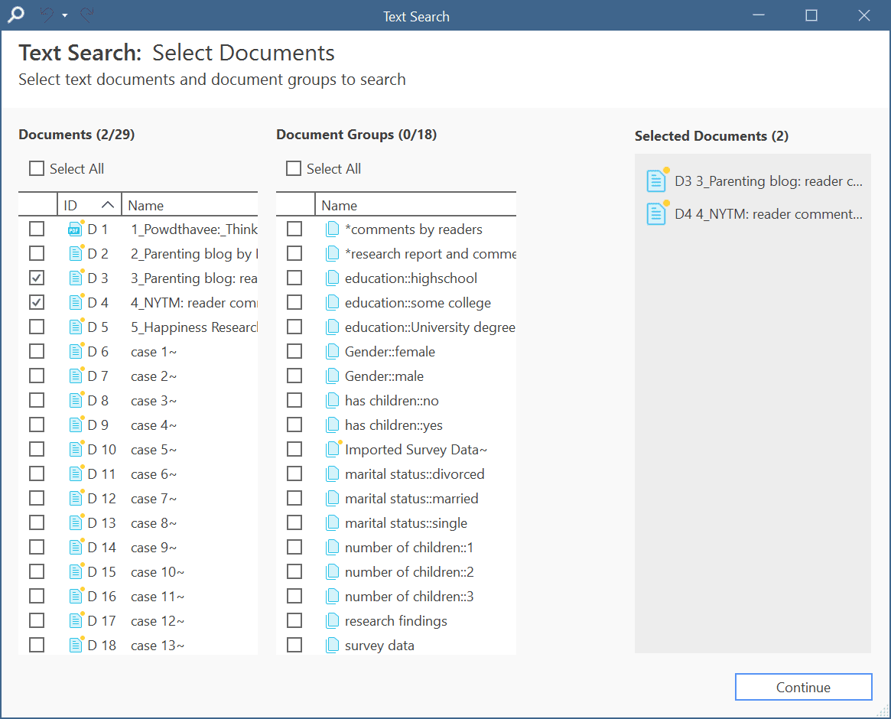The width and height of the screenshot is (891, 719).
Task: Click document name 1_Powdthavee:_Think
Action: 193,229
